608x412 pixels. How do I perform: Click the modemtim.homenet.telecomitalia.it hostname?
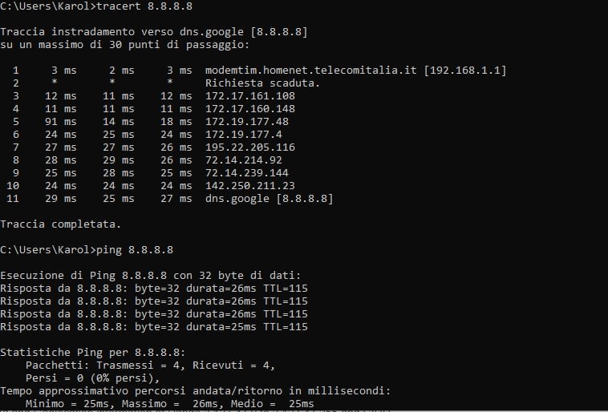coord(307,71)
